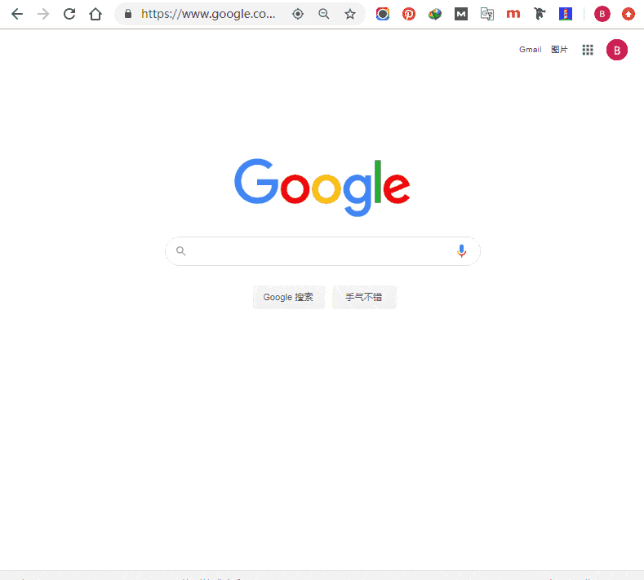The height and width of the screenshot is (580, 644).
Task: Click the location target icon in address bar
Action: point(298,14)
